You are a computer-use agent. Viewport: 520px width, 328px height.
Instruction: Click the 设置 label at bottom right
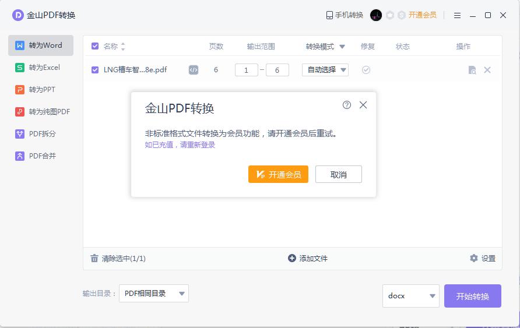pyautogui.click(x=489, y=259)
